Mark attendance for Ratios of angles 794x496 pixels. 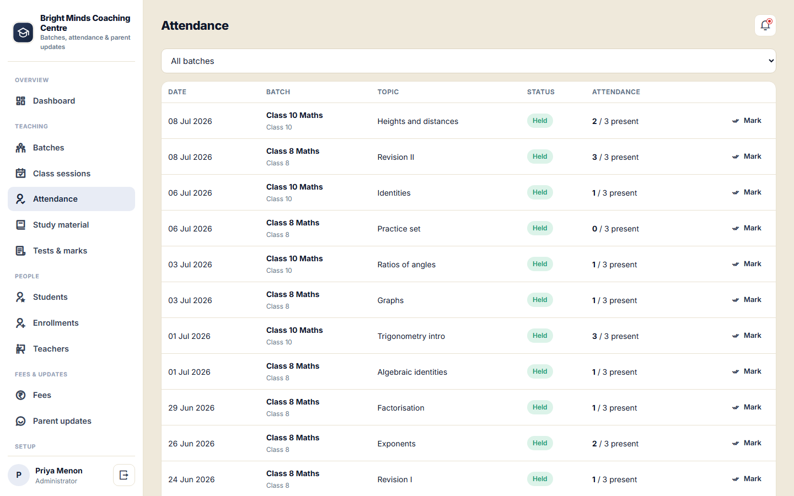tap(747, 264)
